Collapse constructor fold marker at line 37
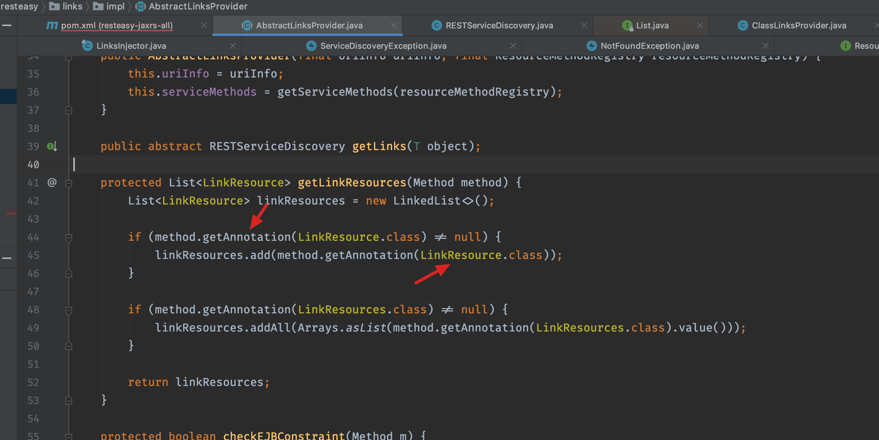 pos(69,110)
